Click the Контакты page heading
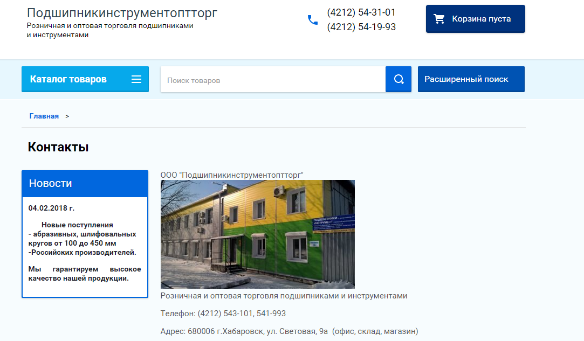Screen dimensions: 584x341 pyautogui.click(x=58, y=147)
